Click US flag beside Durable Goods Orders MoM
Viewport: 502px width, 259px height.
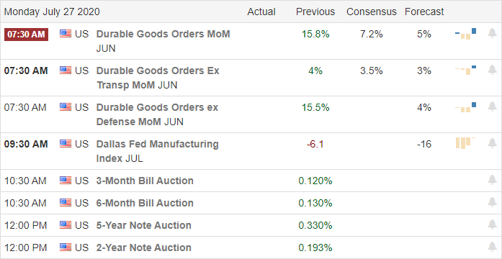(x=66, y=34)
